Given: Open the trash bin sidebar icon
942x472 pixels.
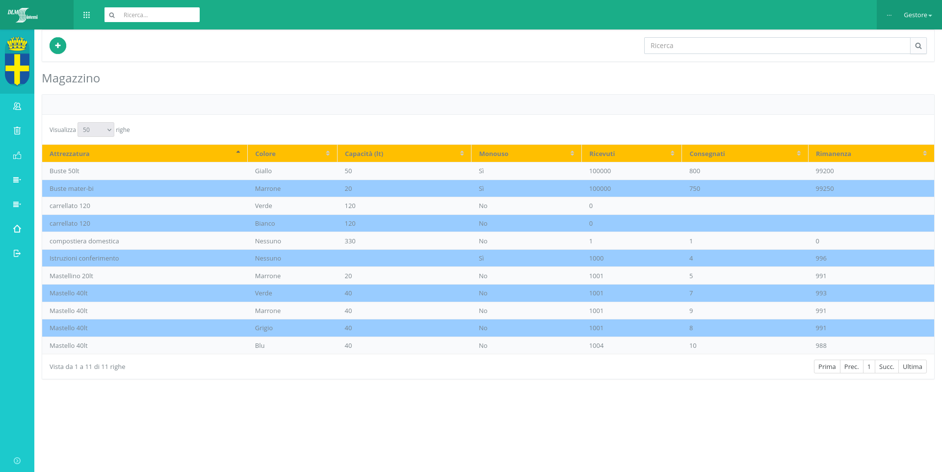Looking at the screenshot, I should pos(17,131).
